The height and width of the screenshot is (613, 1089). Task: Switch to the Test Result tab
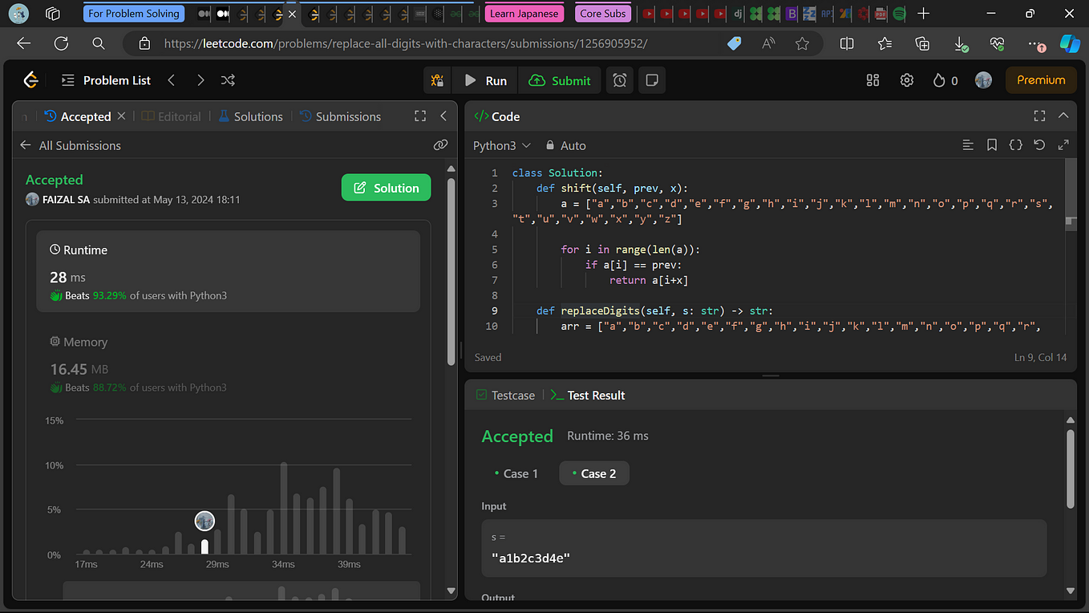click(x=588, y=396)
